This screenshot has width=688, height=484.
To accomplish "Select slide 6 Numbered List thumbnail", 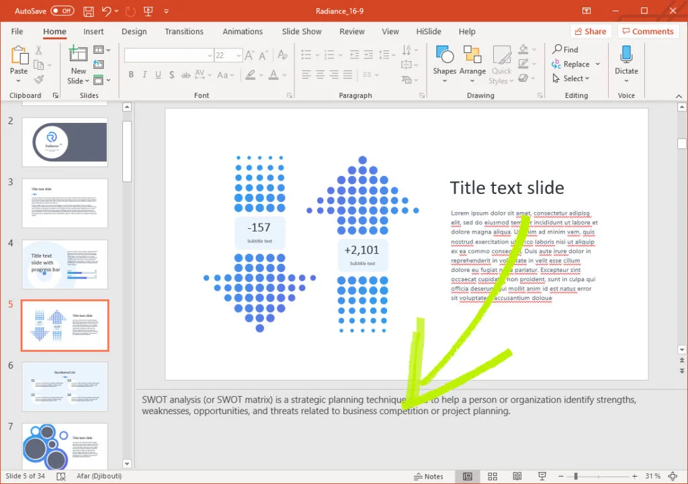I will click(x=65, y=387).
